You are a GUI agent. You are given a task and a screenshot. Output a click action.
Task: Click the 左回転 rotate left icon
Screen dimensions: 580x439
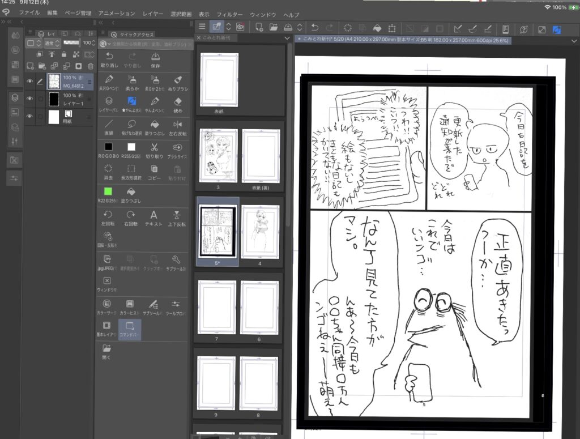click(x=108, y=215)
